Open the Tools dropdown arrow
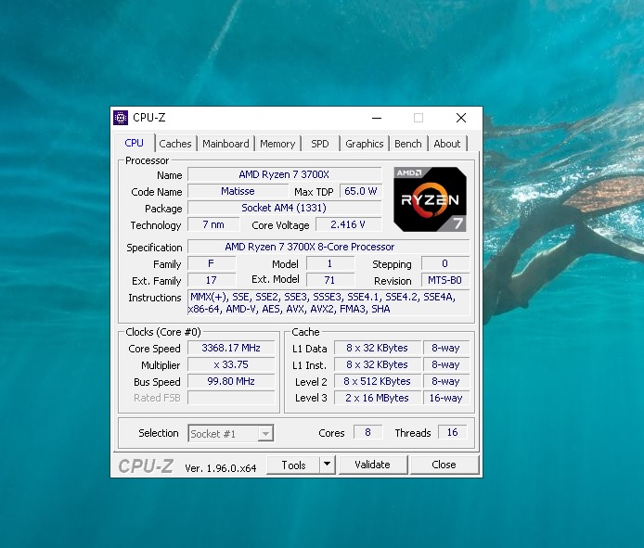The height and width of the screenshot is (548, 644). pos(327,465)
